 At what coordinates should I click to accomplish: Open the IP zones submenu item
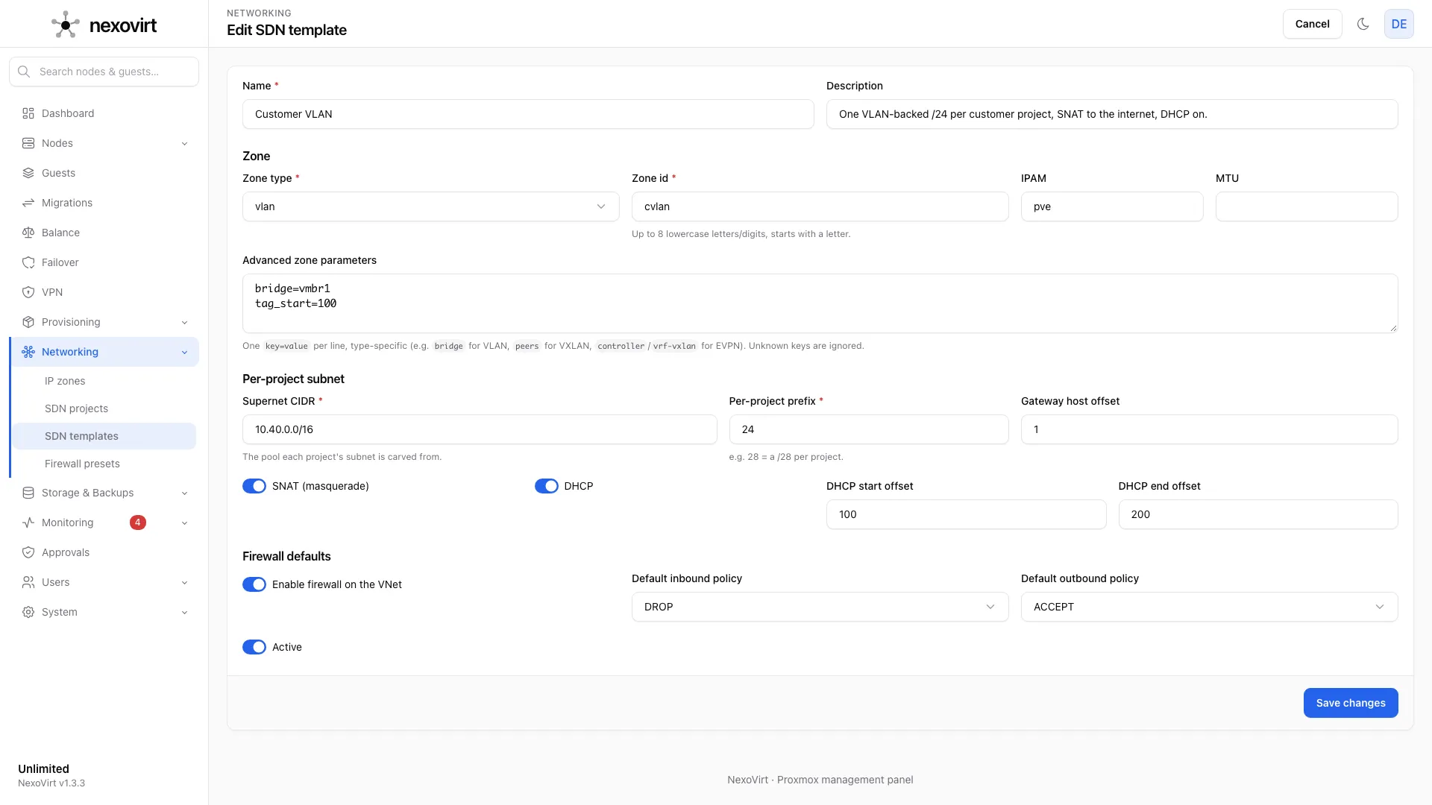pos(104,381)
